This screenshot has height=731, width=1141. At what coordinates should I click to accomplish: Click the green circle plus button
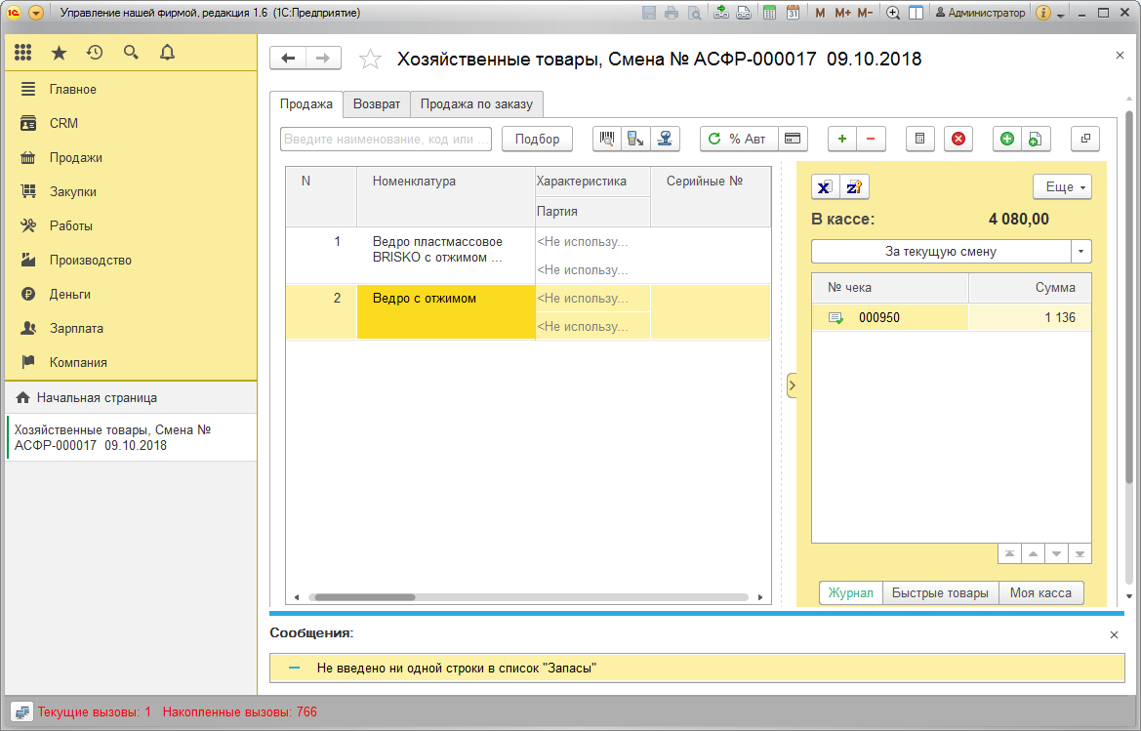coord(1007,139)
